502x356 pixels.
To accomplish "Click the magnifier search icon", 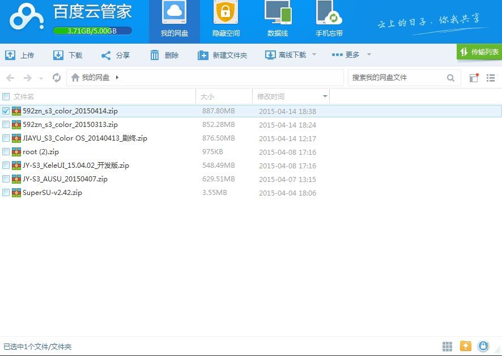I will tap(450, 78).
